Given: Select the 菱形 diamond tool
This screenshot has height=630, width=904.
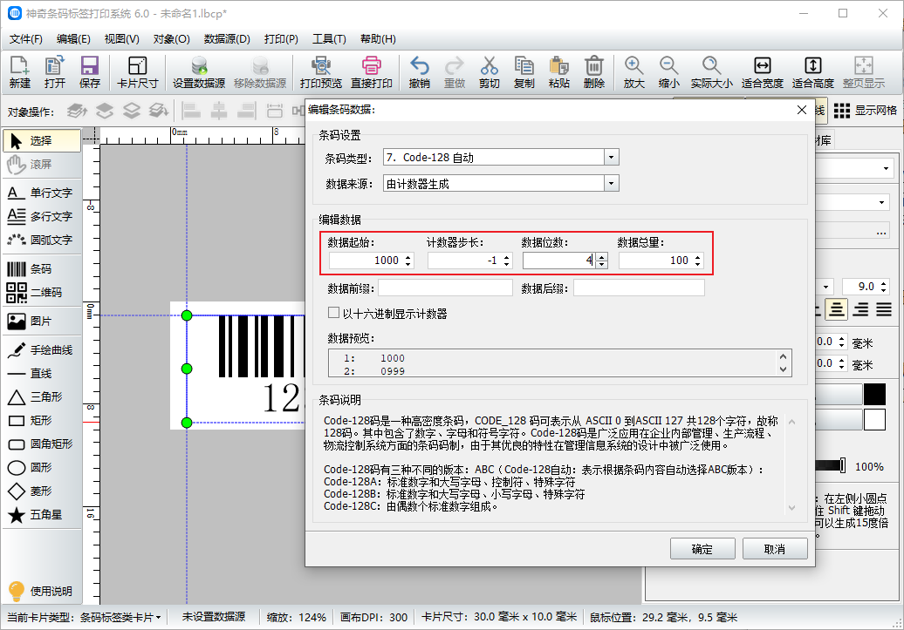Looking at the screenshot, I should 42,491.
